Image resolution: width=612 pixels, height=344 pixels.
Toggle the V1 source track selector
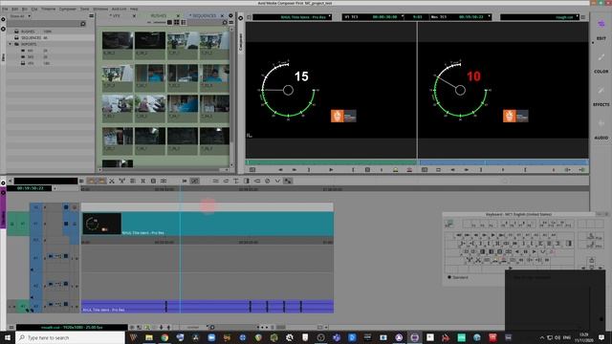pos(23,224)
